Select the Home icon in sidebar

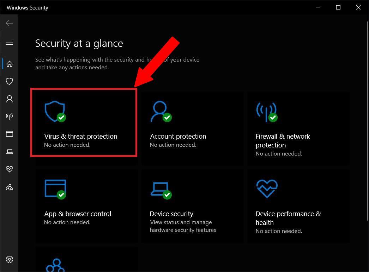[x=10, y=64]
